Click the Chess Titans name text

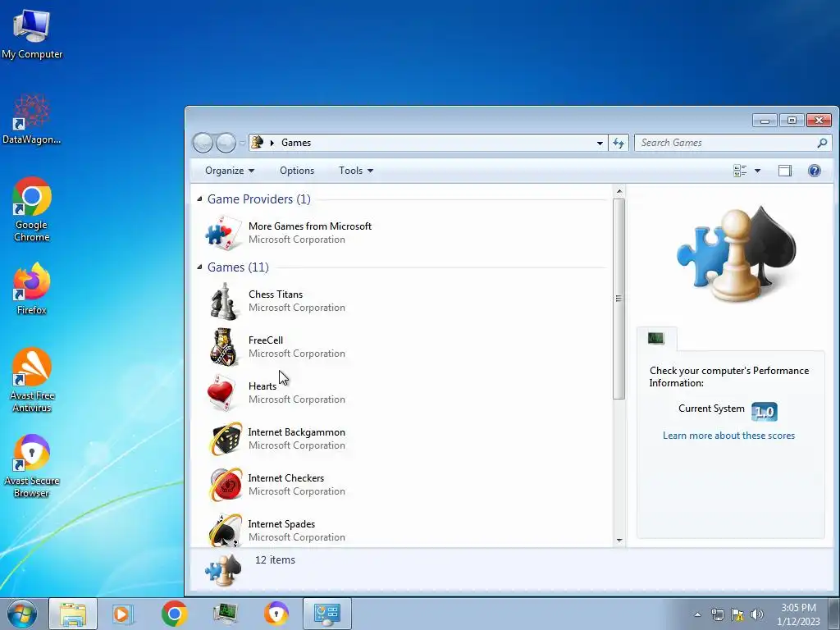point(276,294)
